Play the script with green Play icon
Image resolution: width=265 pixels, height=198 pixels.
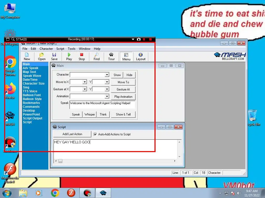click(x=69, y=56)
